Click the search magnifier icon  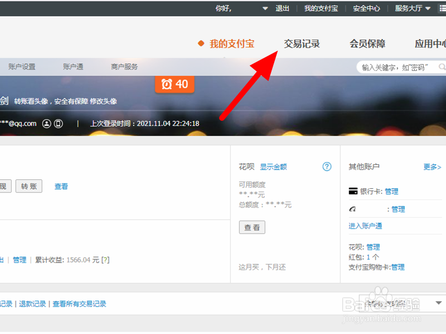(x=442, y=67)
